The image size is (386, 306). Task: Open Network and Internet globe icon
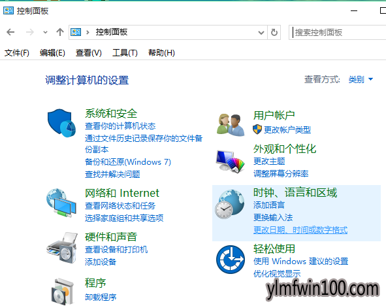61,203
